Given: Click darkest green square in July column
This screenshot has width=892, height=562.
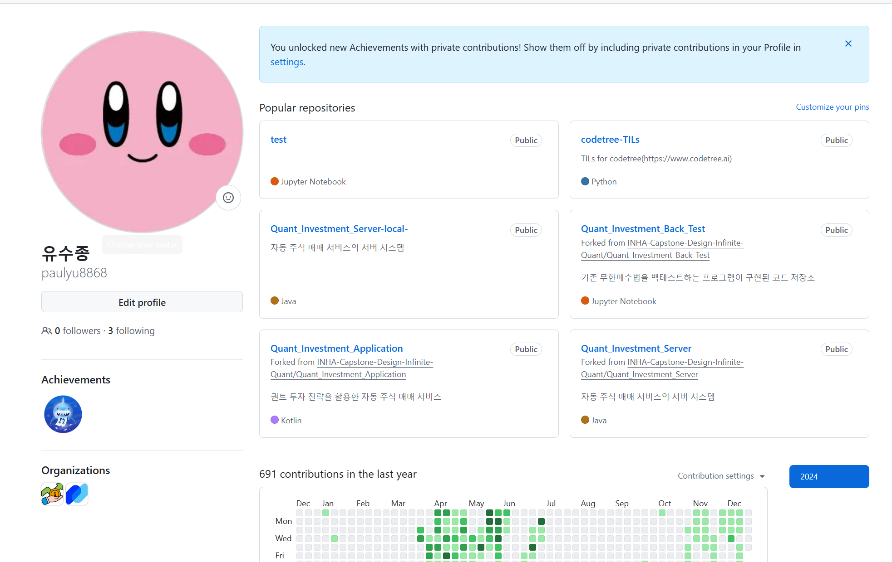Looking at the screenshot, I should point(541,521).
